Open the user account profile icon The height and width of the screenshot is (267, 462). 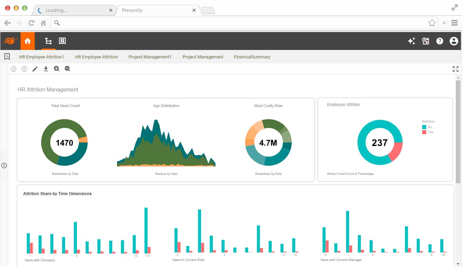[x=454, y=41]
